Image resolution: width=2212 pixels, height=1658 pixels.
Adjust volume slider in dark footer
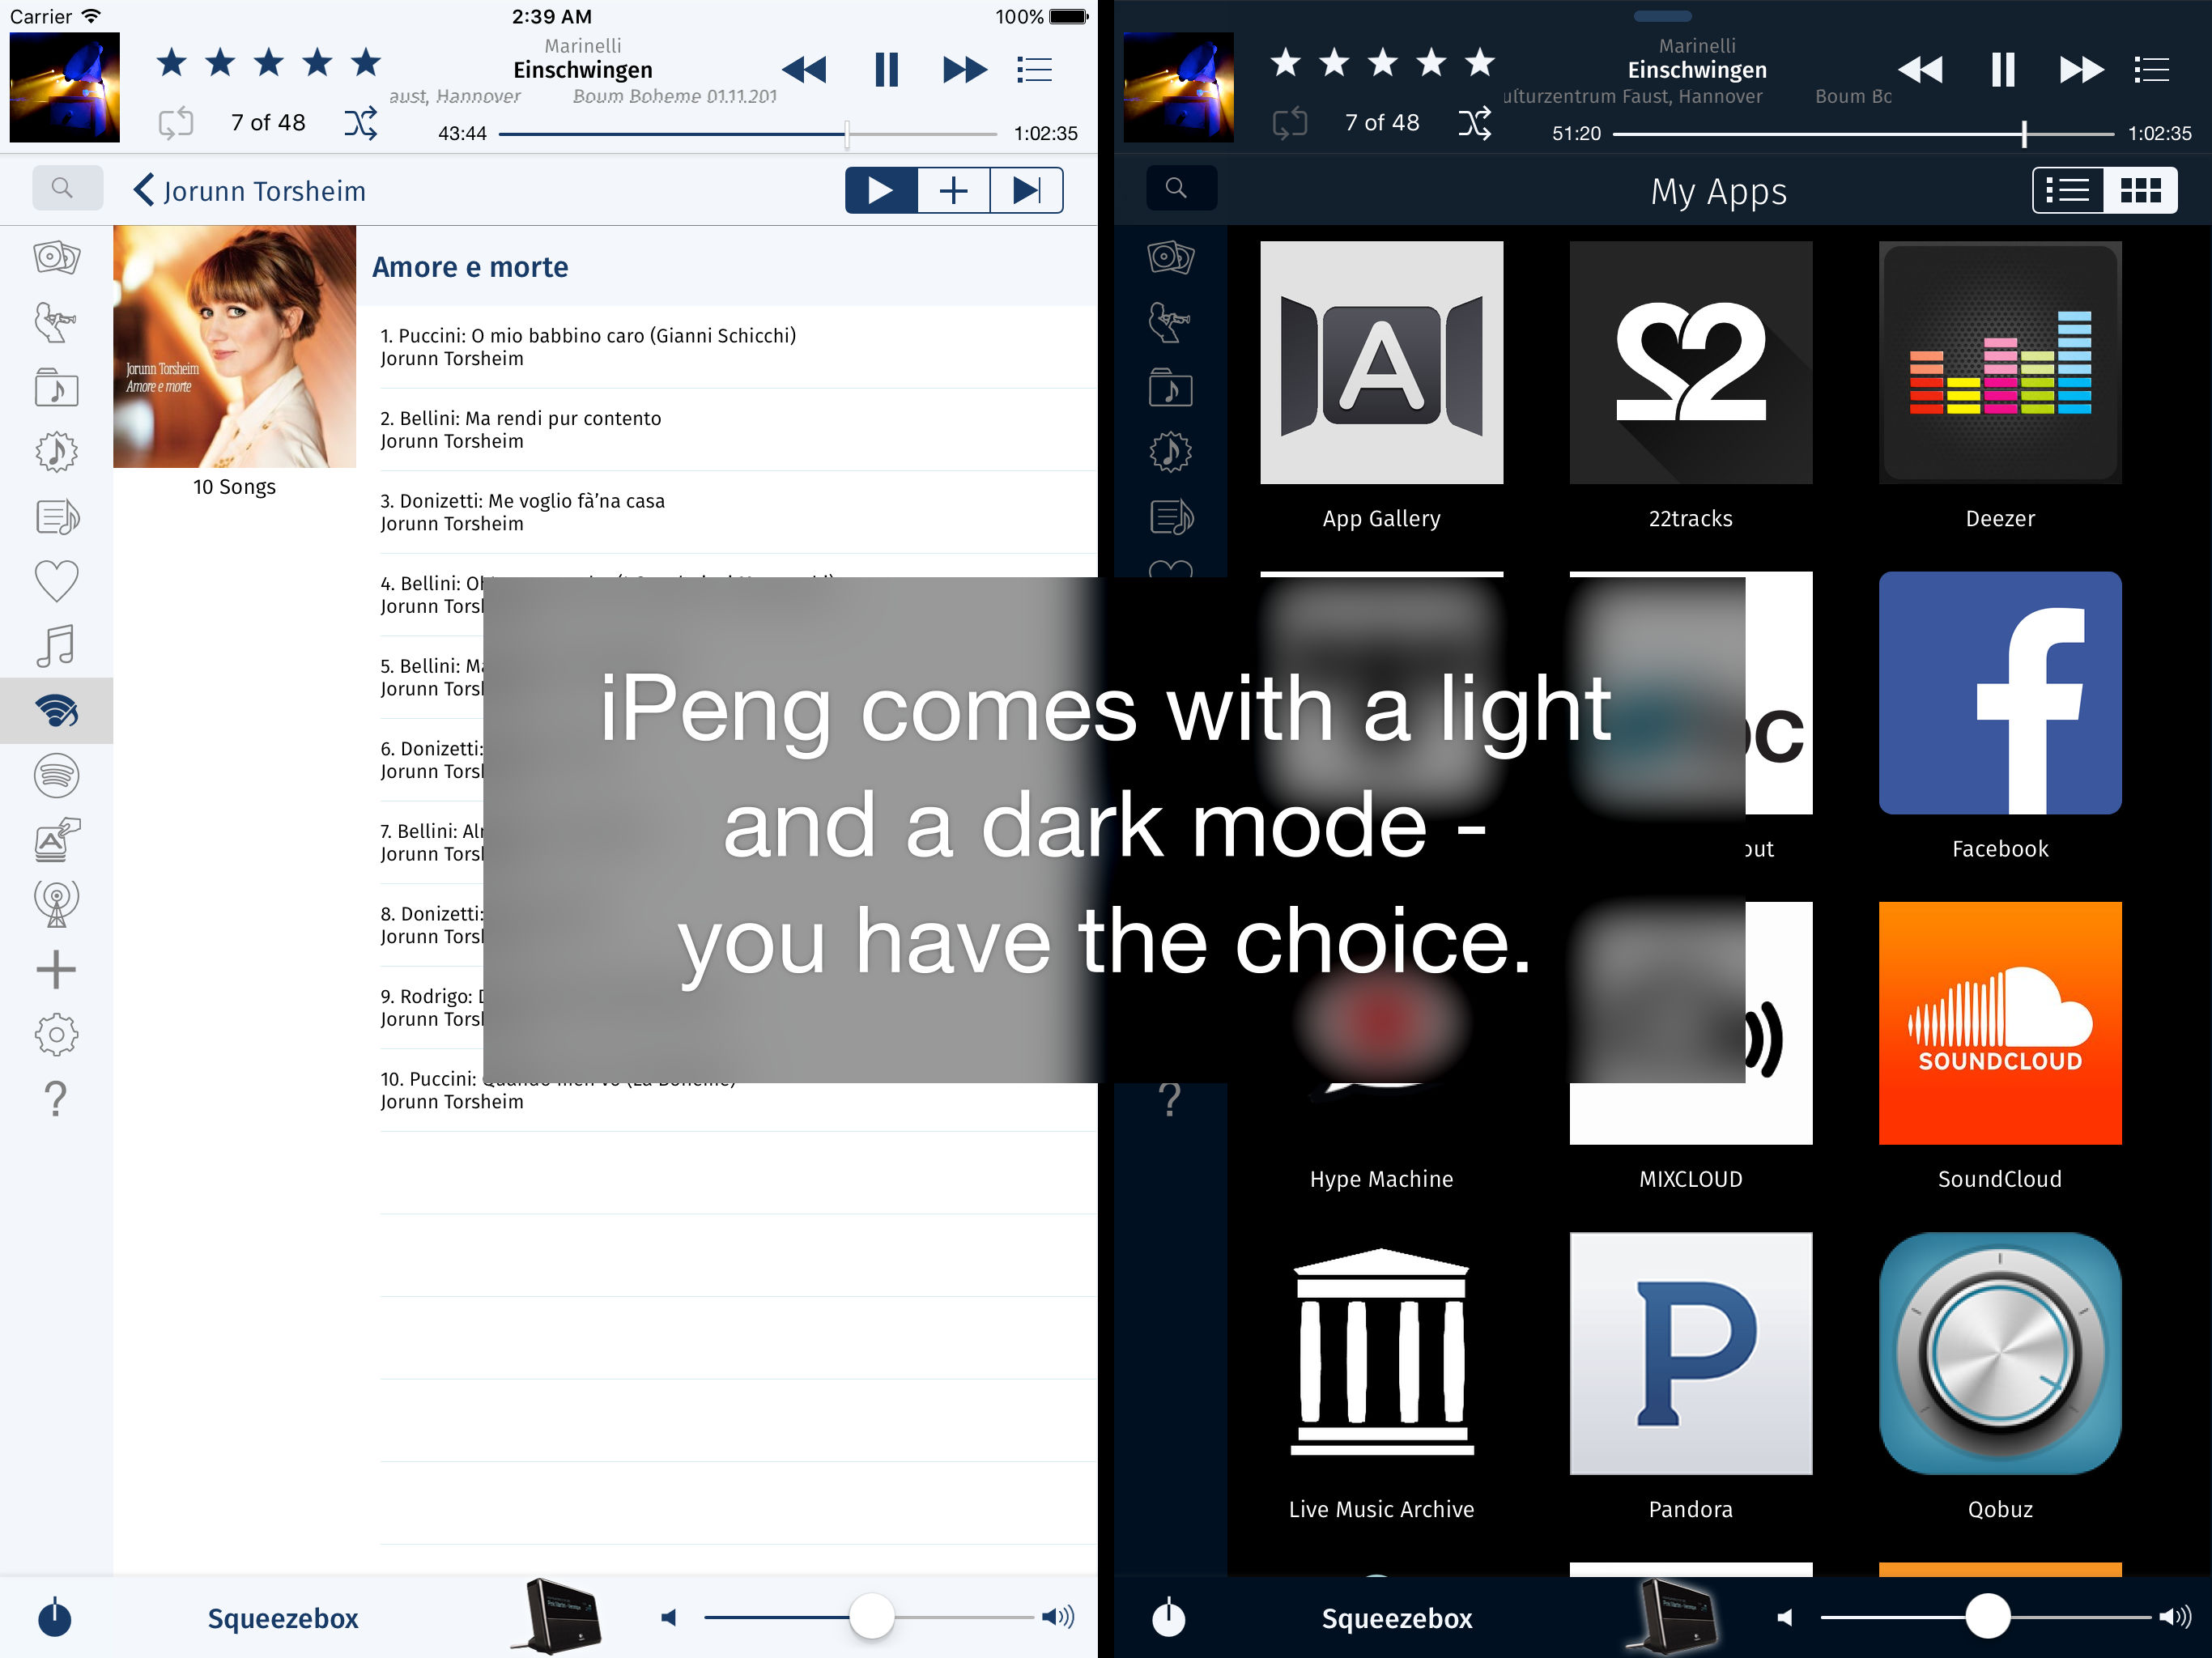coord(1985,1617)
